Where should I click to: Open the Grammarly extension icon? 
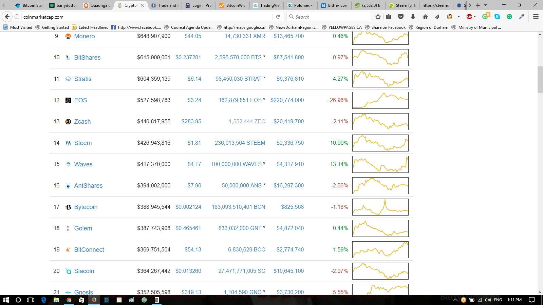click(x=509, y=17)
